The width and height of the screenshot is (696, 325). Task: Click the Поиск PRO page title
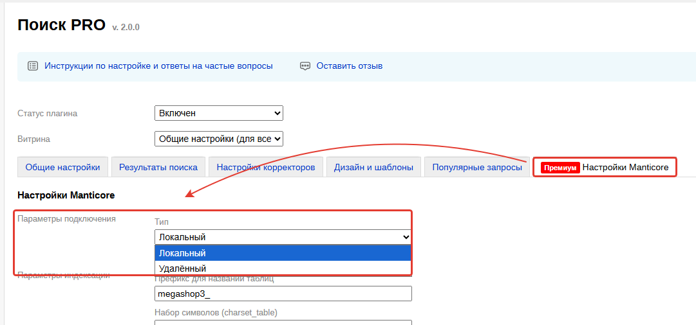coord(61,25)
